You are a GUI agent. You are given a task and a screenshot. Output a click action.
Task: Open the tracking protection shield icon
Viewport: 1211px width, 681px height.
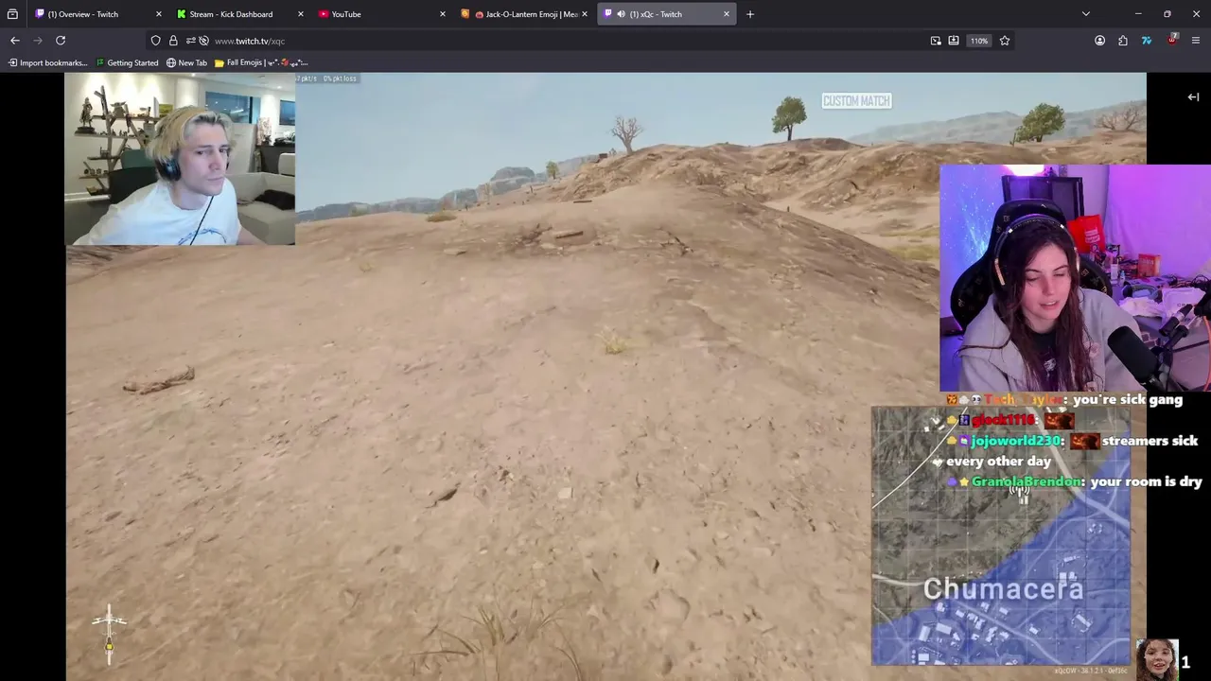[156, 41]
